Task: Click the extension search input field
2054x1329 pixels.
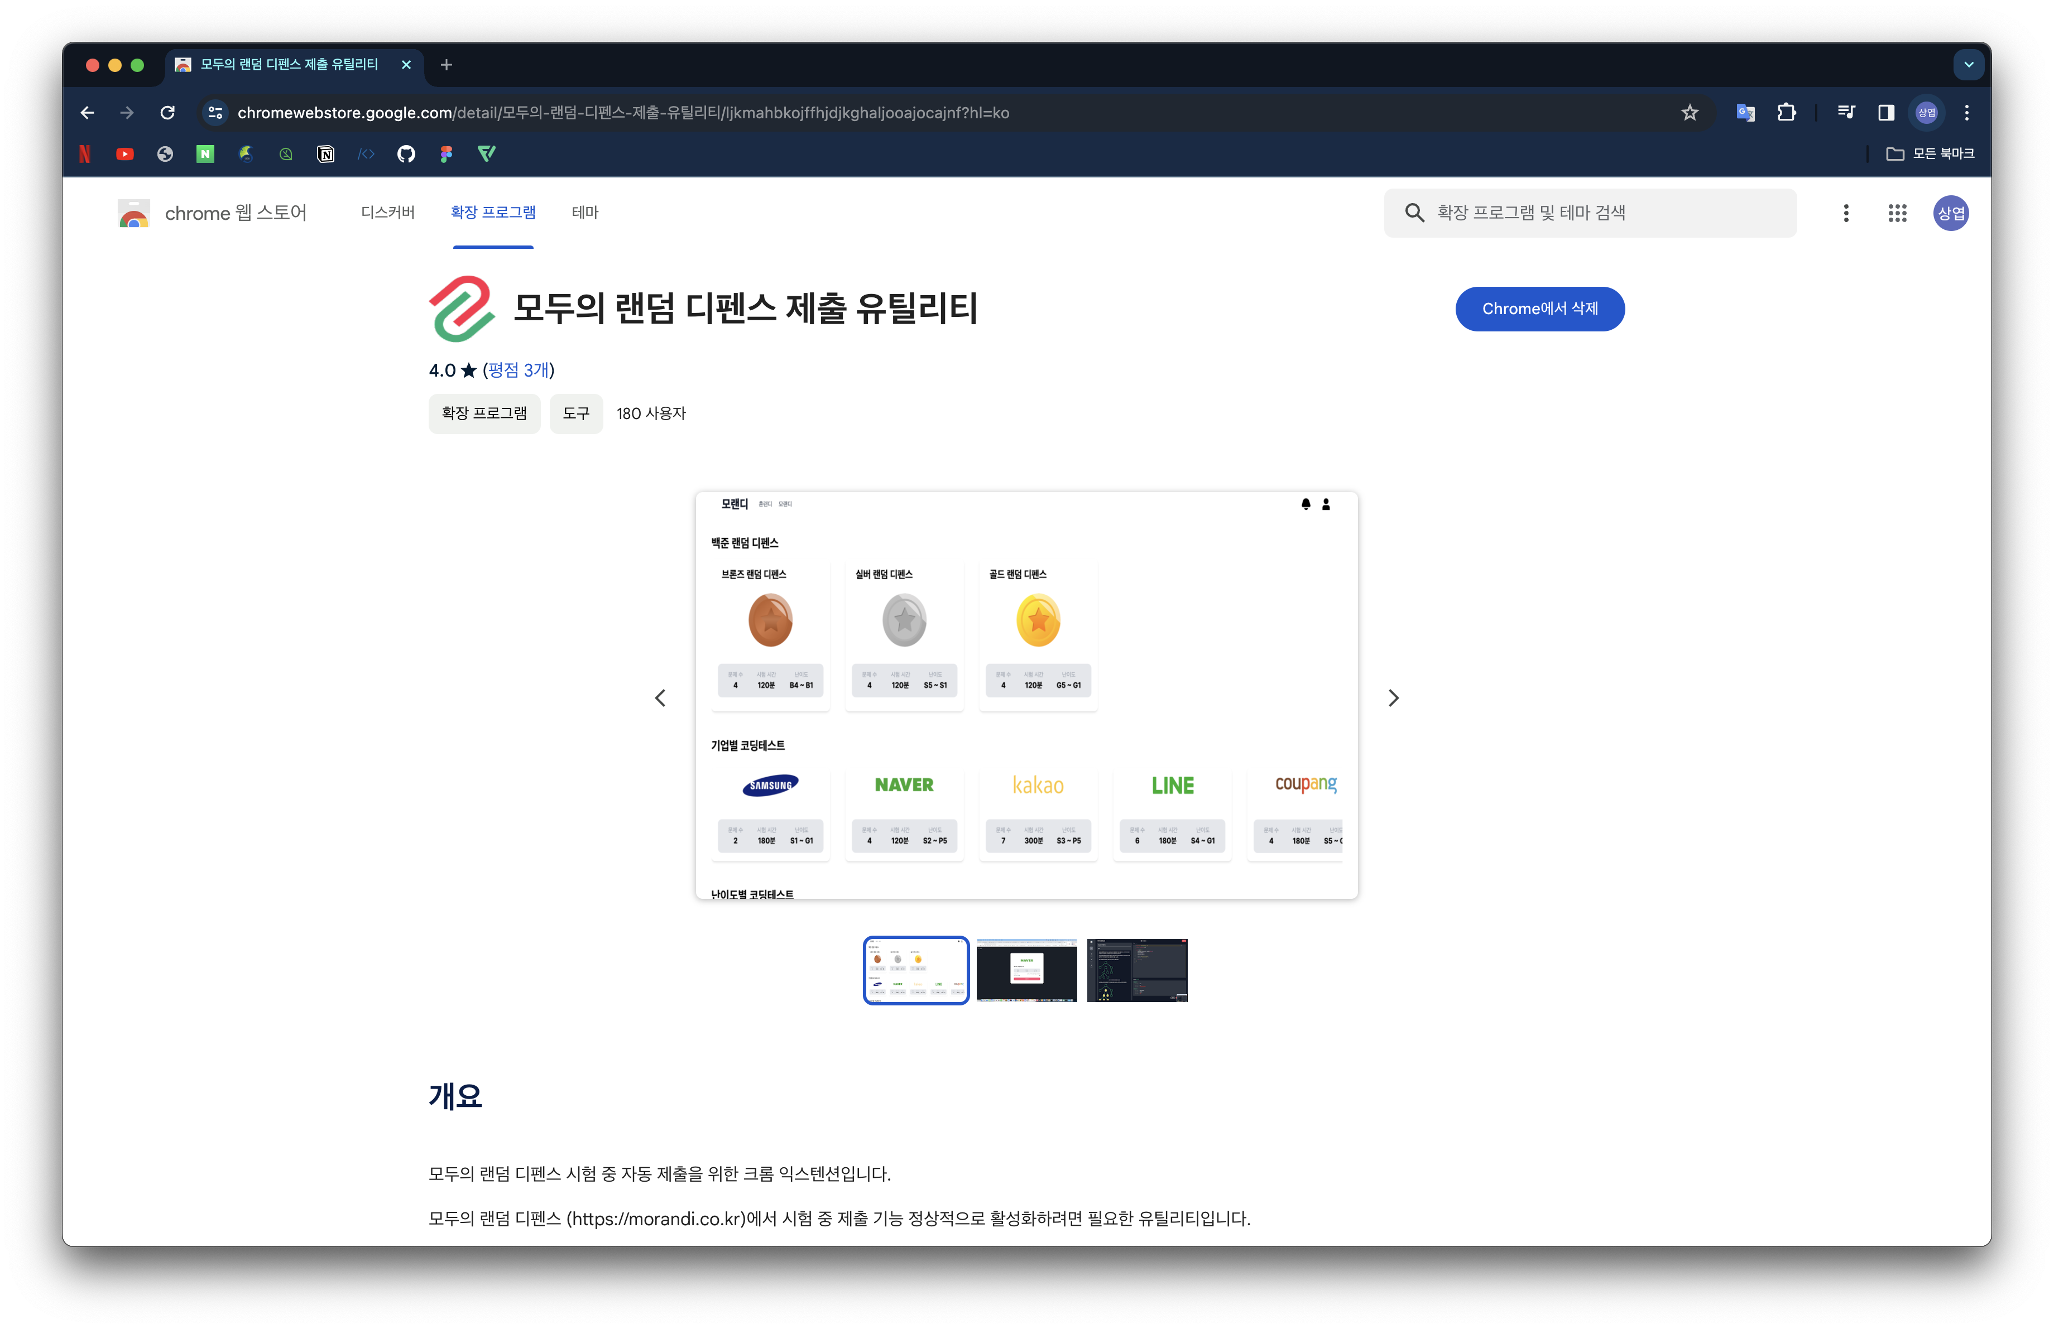Action: pyautogui.click(x=1605, y=213)
